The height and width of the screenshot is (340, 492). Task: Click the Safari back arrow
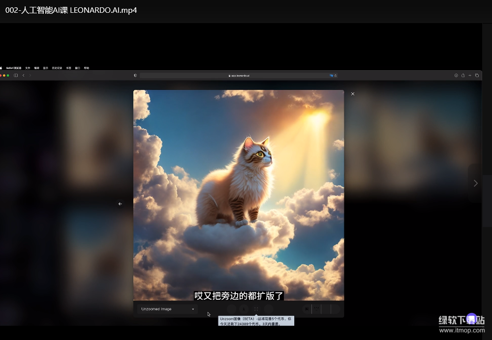(x=23, y=75)
